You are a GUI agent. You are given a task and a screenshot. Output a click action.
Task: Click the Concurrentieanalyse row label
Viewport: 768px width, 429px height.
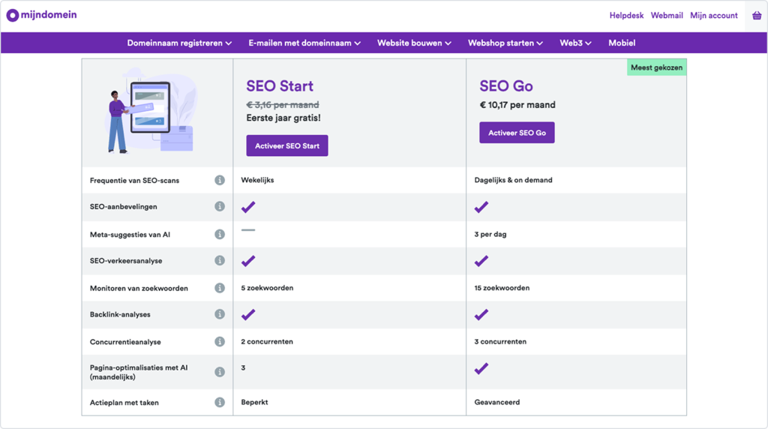(x=125, y=342)
